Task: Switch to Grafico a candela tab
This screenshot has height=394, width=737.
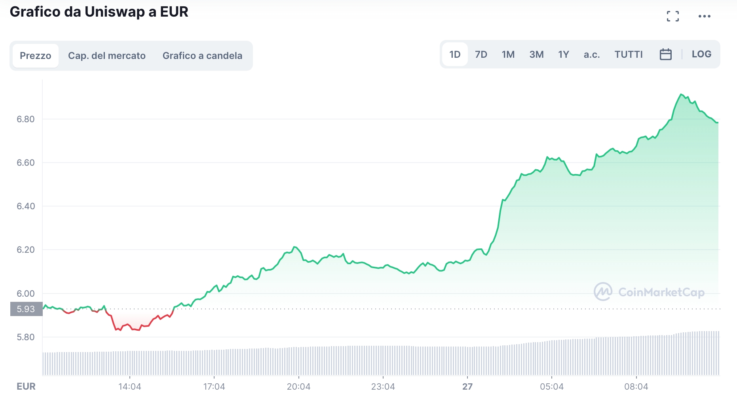Action: click(202, 56)
